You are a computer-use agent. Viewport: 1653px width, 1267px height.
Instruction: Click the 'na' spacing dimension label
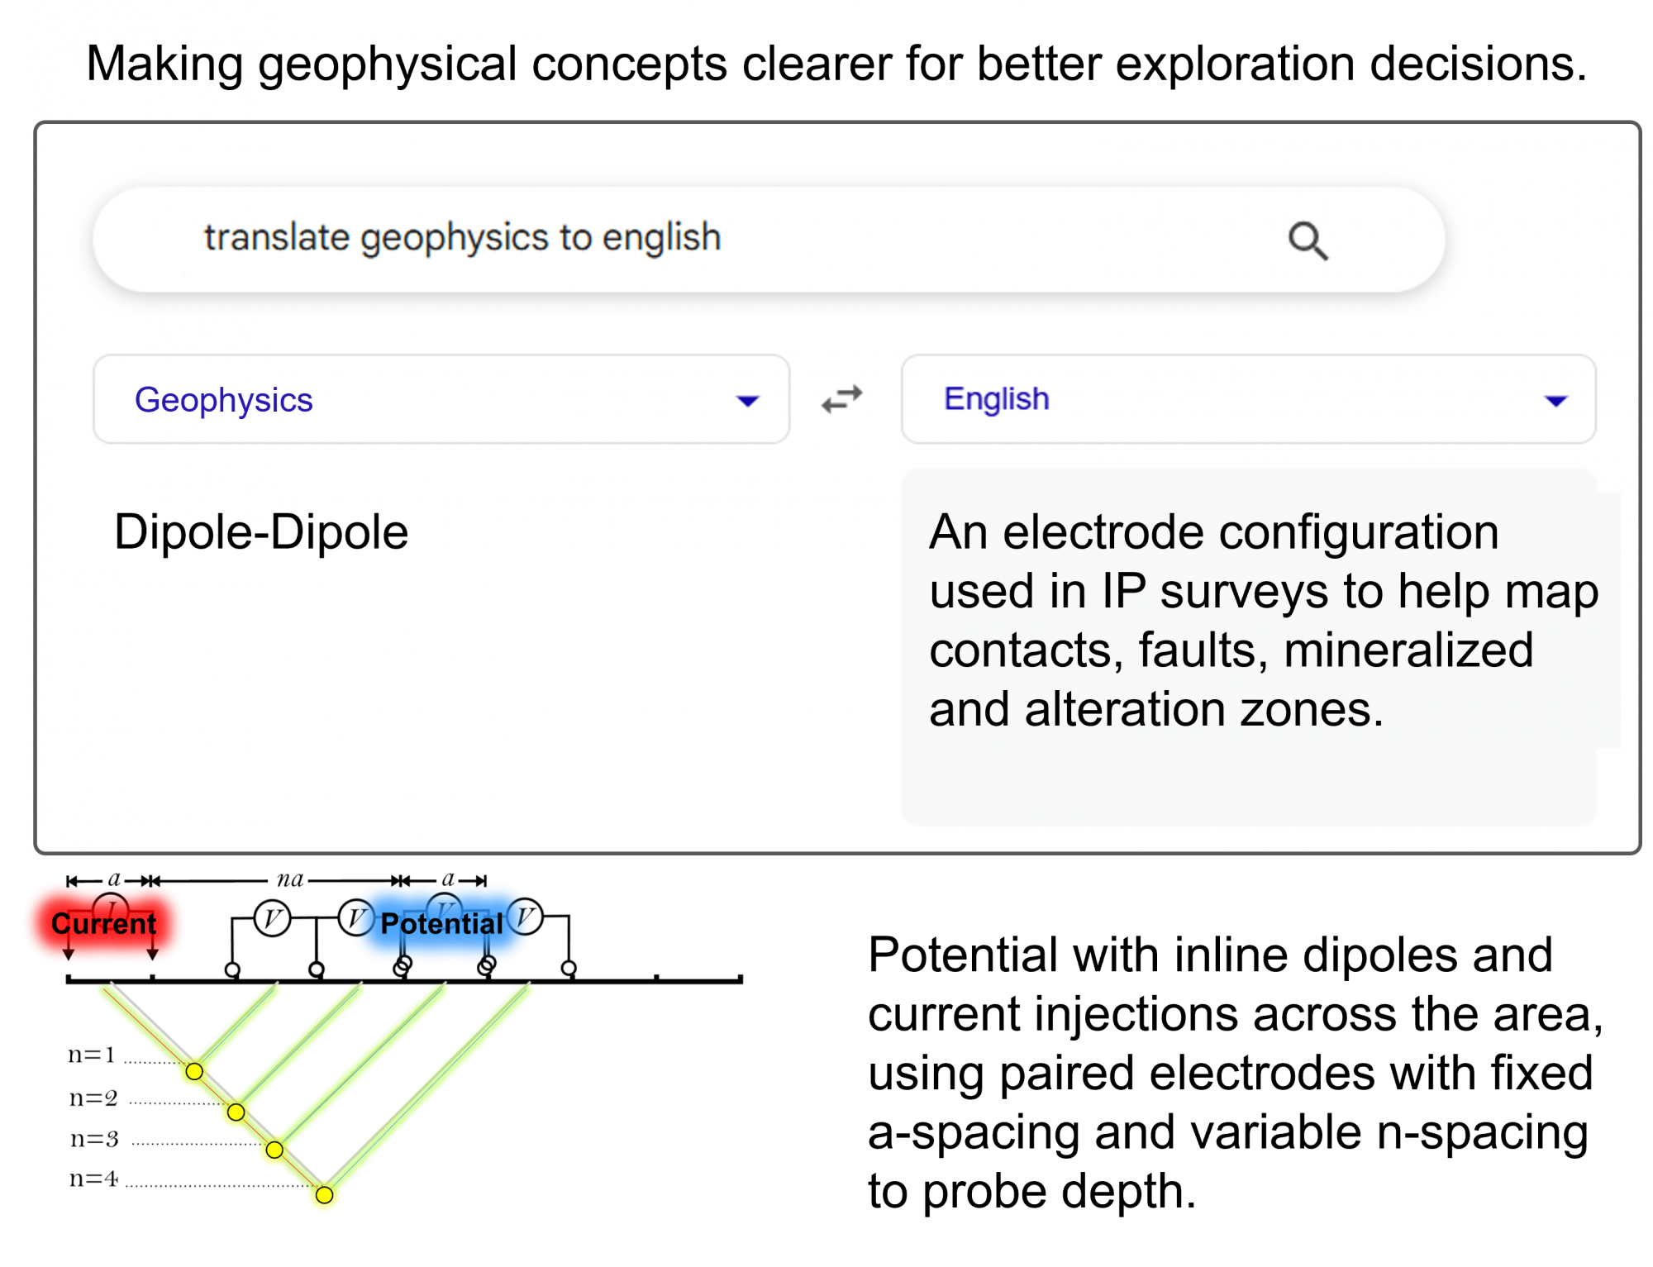click(290, 879)
